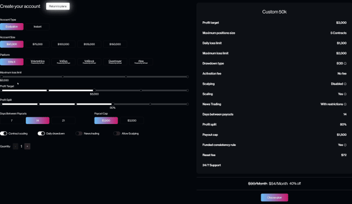Screen dimensions: 352x204
Task: Click the Return to plans button
Action: click(x=57, y=6)
